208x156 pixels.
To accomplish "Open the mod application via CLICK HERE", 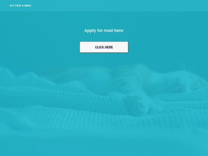I will tap(104, 47).
